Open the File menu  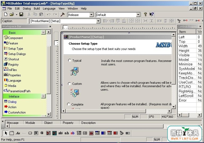click(x=10, y=9)
